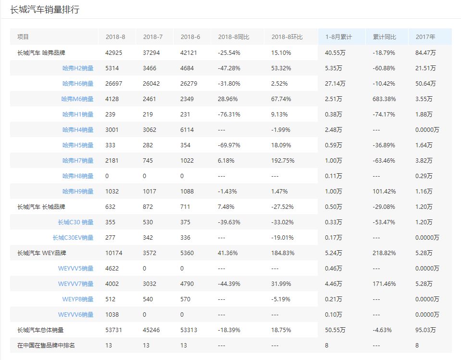Open the 哈弗H1销量 link
Screen dimensions: 461x360
pos(78,115)
